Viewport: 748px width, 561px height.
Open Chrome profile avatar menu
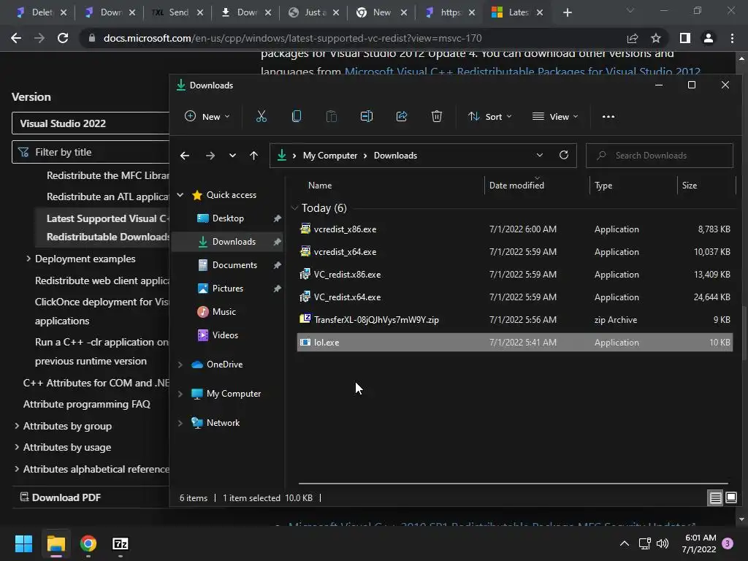(709, 38)
